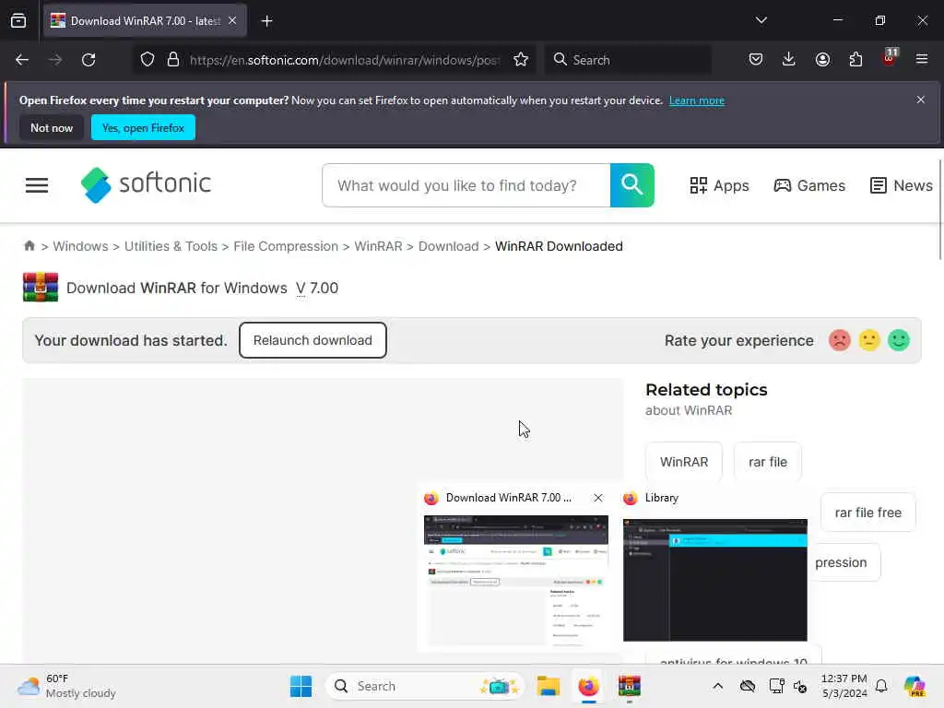Screen dimensions: 944x708
Task: Select the rar file topic chip
Action: 768,462
